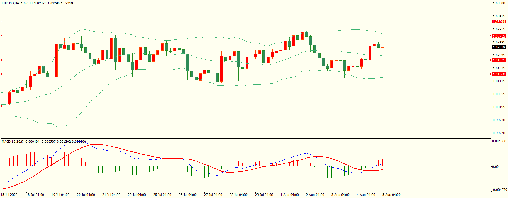
Task: Select the horizontal line handle at 1.03244
Action: tap(1, 21)
